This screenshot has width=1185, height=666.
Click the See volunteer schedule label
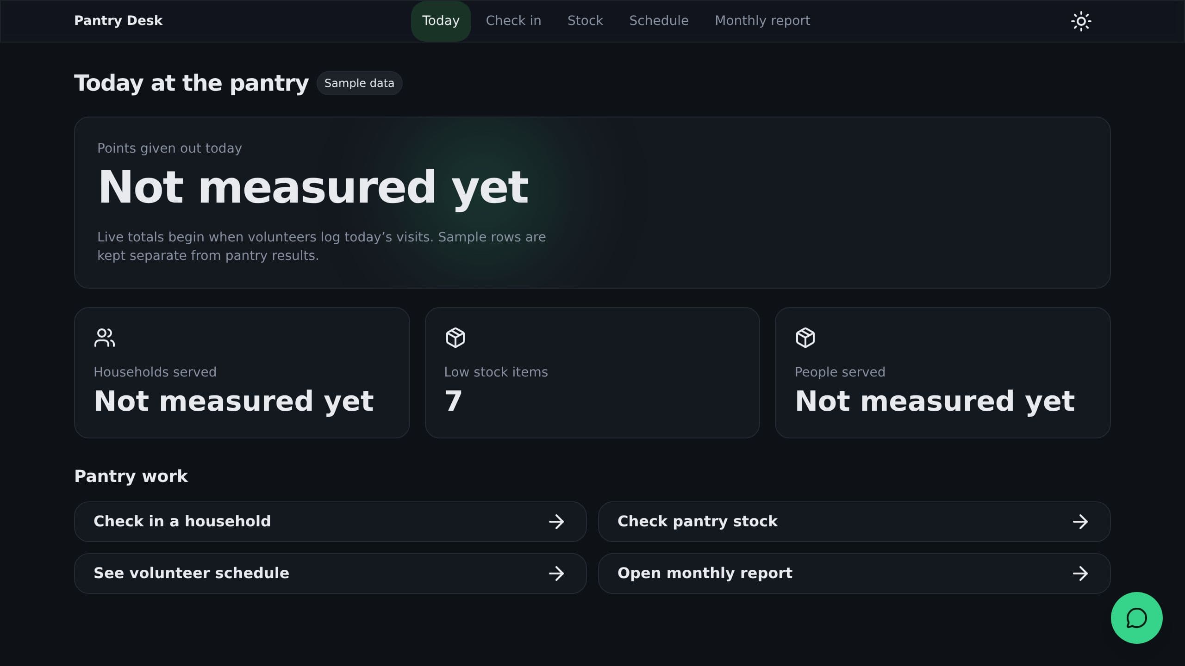(191, 573)
